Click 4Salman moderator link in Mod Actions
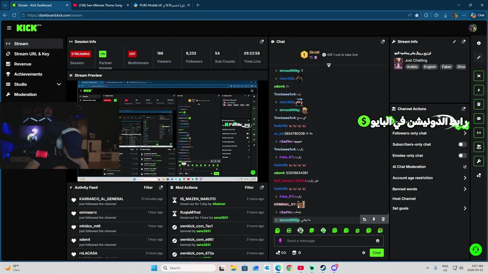Image resolution: width=488 pixels, height=274 pixels. click(x=219, y=204)
